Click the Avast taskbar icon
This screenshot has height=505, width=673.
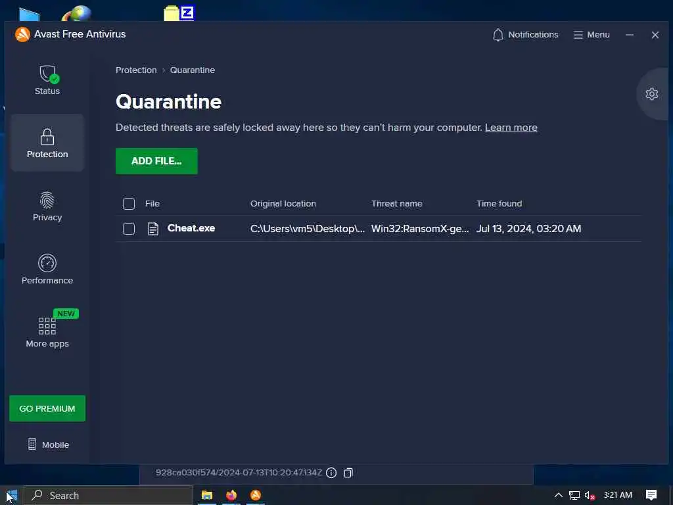pyautogui.click(x=256, y=495)
